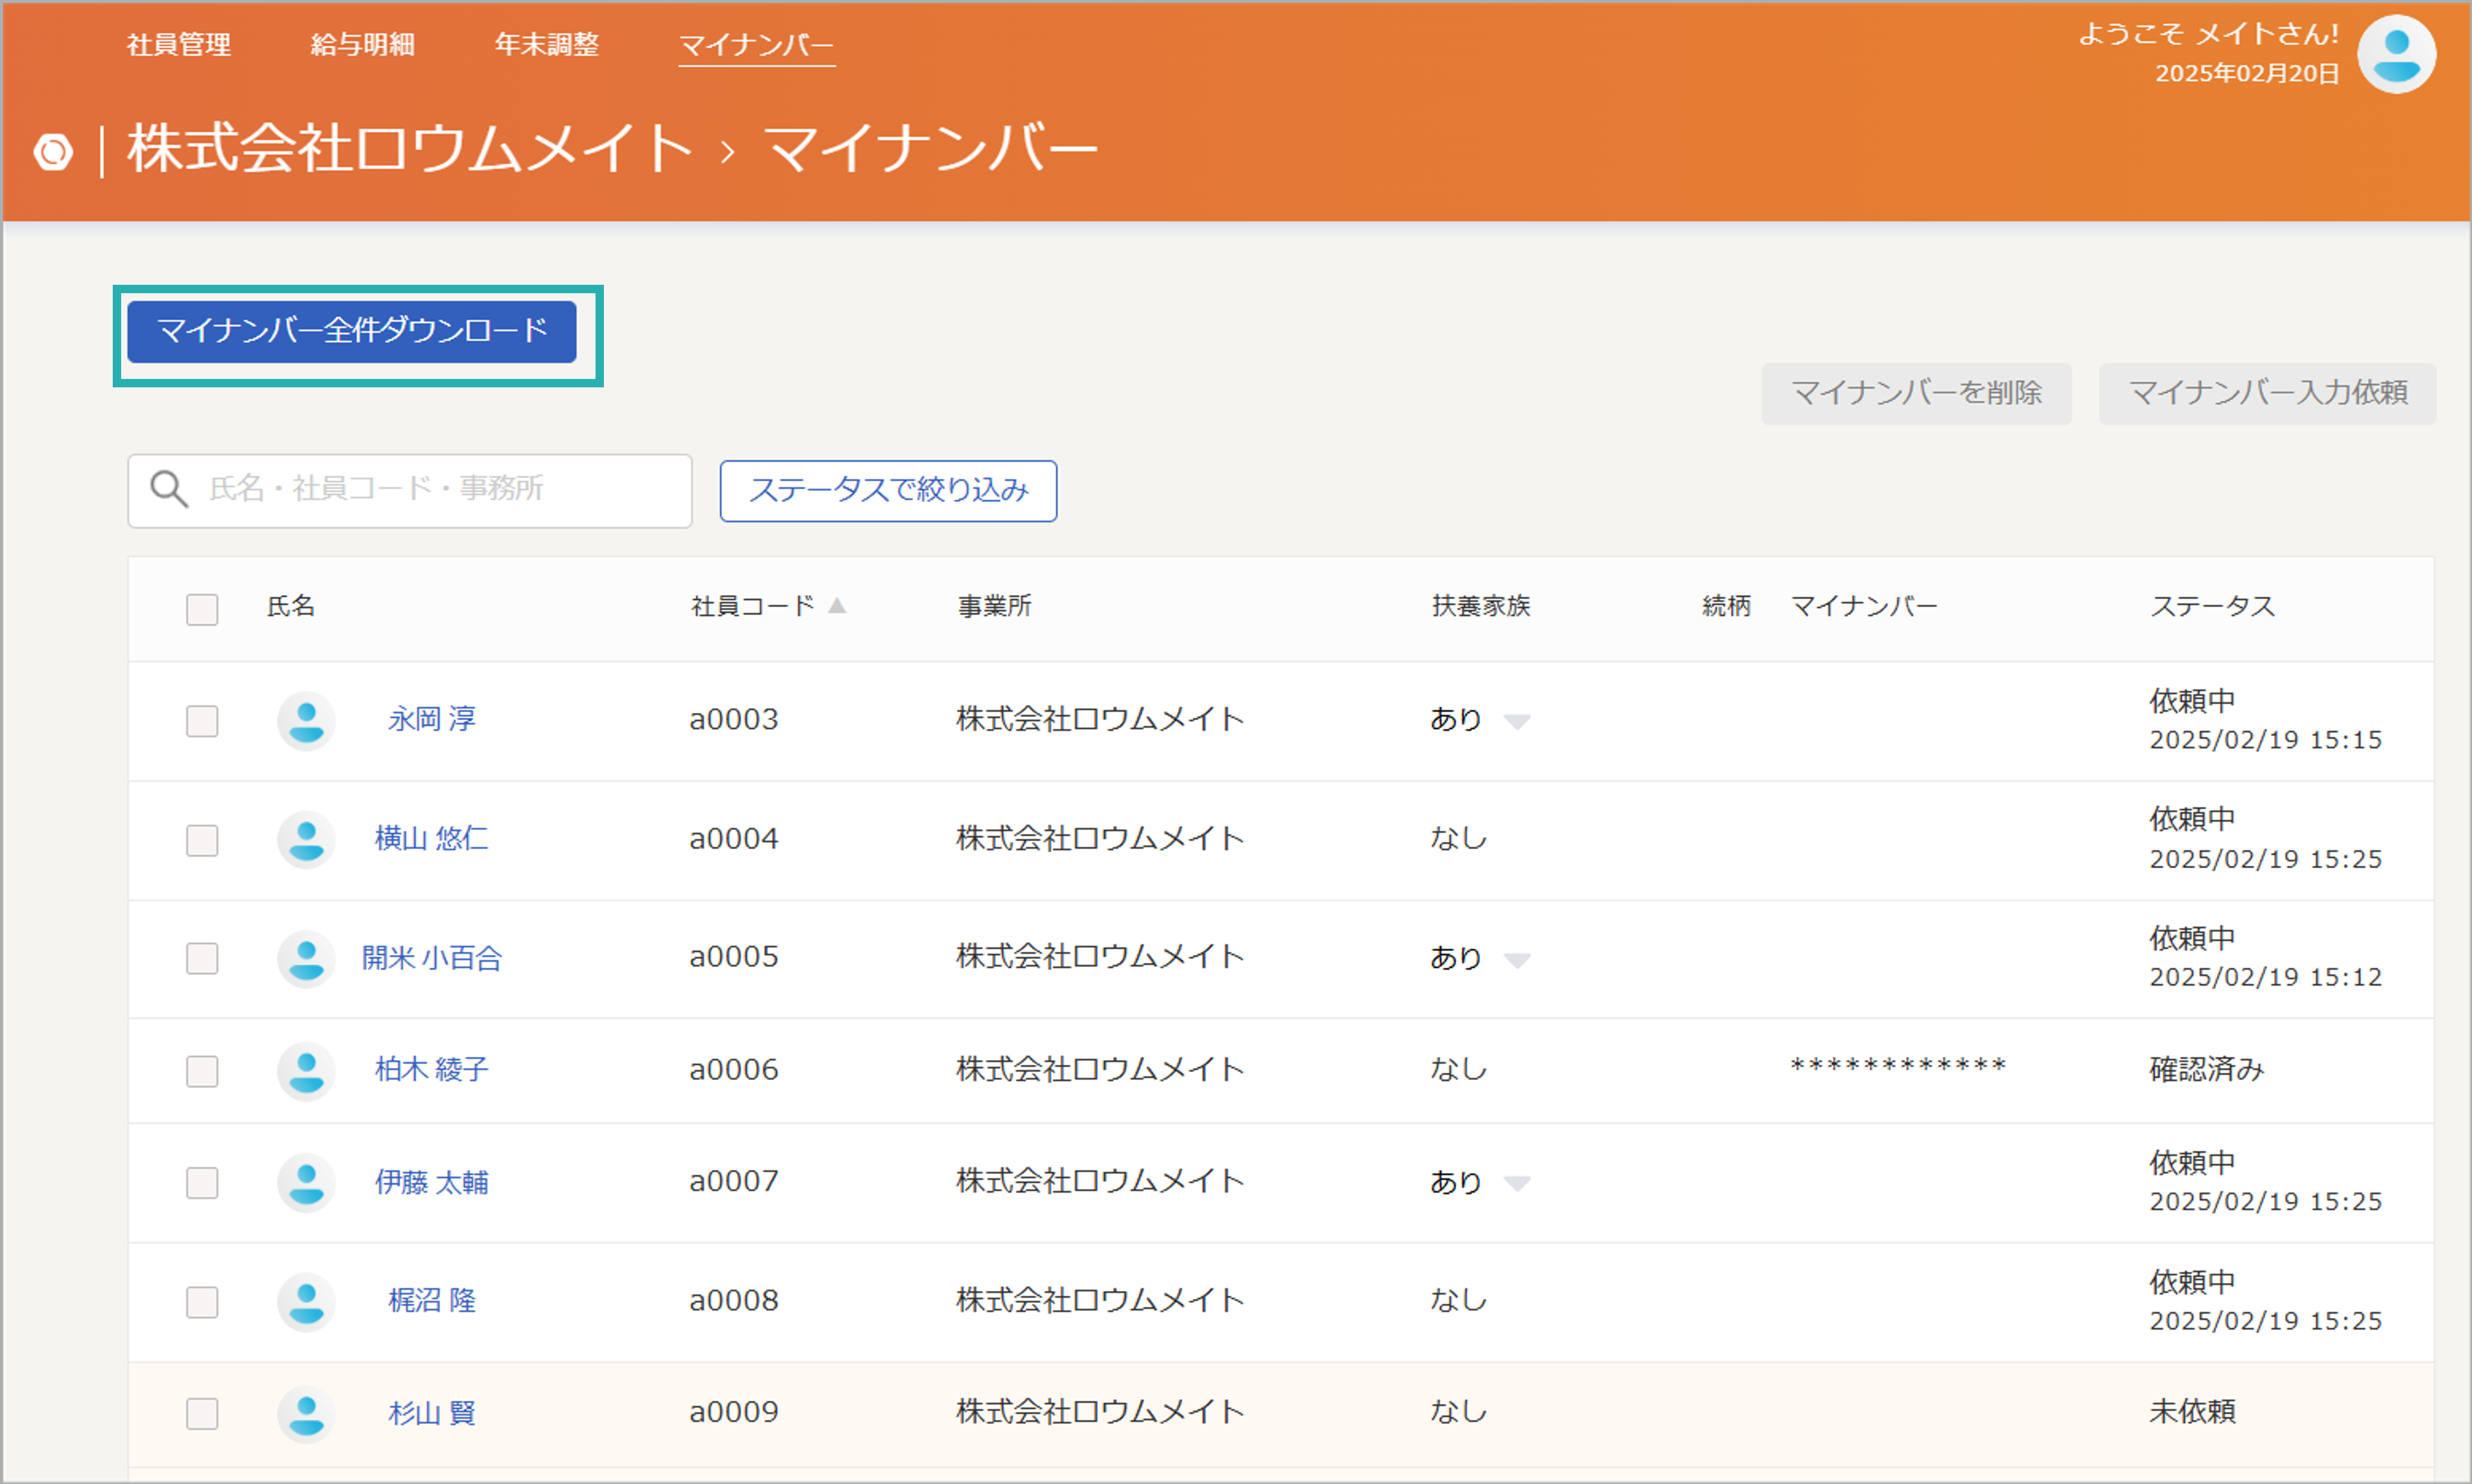Go to 給与明細 tab
The image size is (2472, 1484).
[363, 44]
